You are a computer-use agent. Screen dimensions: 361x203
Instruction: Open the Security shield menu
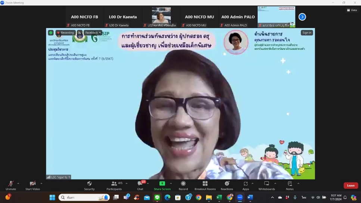pyautogui.click(x=89, y=185)
